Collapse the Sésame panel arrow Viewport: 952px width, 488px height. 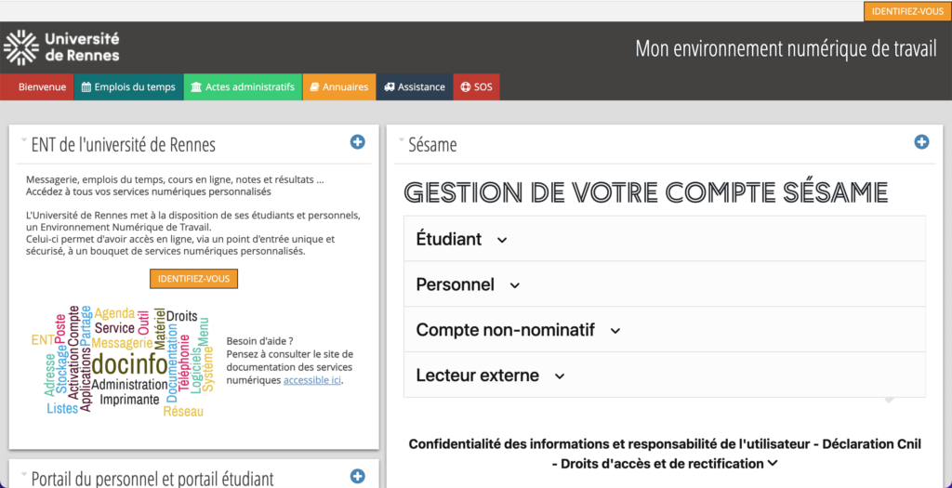pos(402,139)
